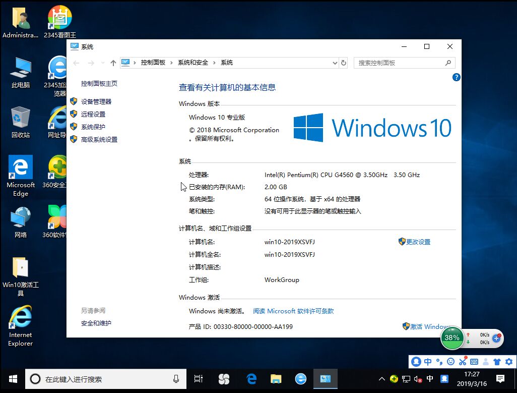Click the 系统和安全 breadcrumb
Screen dimensions: 517x393
point(193,63)
